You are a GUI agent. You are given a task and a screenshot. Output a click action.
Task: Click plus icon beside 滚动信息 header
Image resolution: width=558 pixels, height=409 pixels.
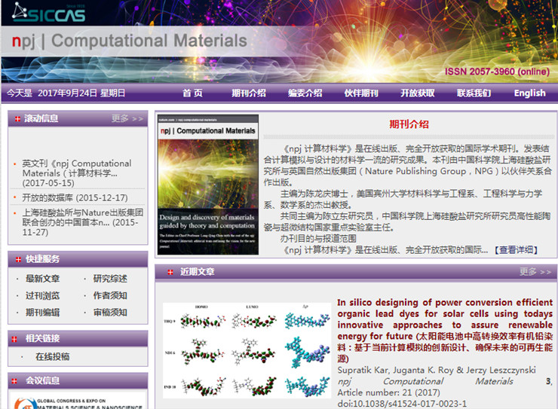click(x=17, y=118)
